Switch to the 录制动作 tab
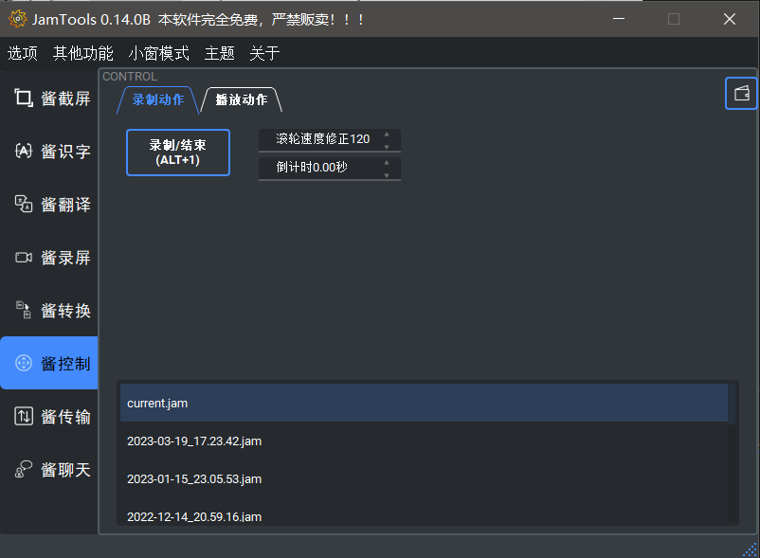 (x=158, y=99)
